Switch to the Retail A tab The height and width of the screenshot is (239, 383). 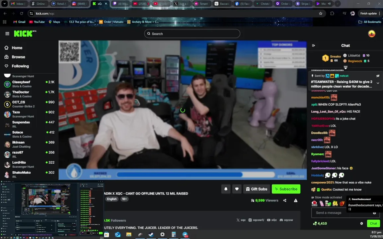[59, 4]
